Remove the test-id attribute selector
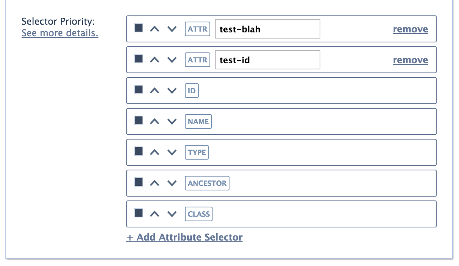Viewport: 459px width, 266px height. click(410, 60)
